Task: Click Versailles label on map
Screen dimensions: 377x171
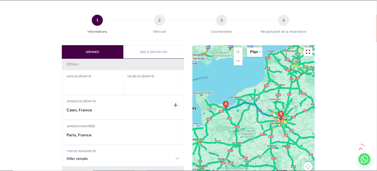Action: (276, 123)
